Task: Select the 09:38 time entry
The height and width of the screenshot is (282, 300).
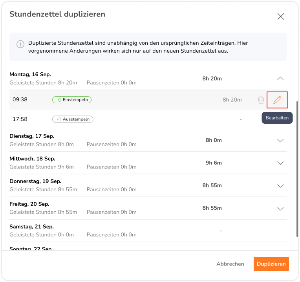Action: 20,100
